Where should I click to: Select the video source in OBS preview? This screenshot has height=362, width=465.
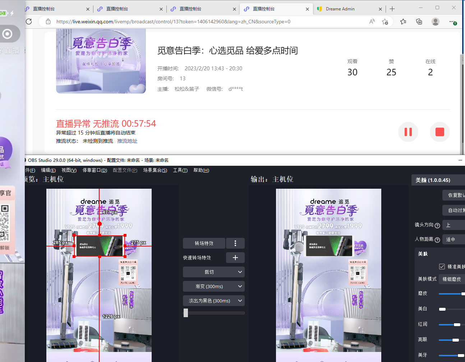pyautogui.click(x=100, y=246)
